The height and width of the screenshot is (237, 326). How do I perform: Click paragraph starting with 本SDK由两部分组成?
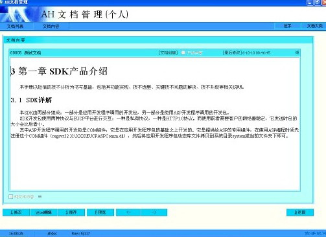(x=124, y=113)
